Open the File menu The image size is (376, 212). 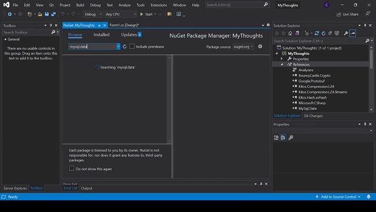point(15,5)
